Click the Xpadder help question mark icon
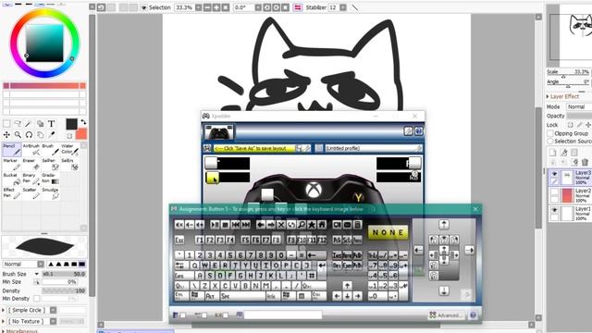This screenshot has height=333, width=592. [x=419, y=131]
